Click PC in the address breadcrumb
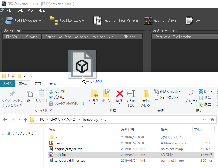The image size is (218, 168). tap(42, 120)
